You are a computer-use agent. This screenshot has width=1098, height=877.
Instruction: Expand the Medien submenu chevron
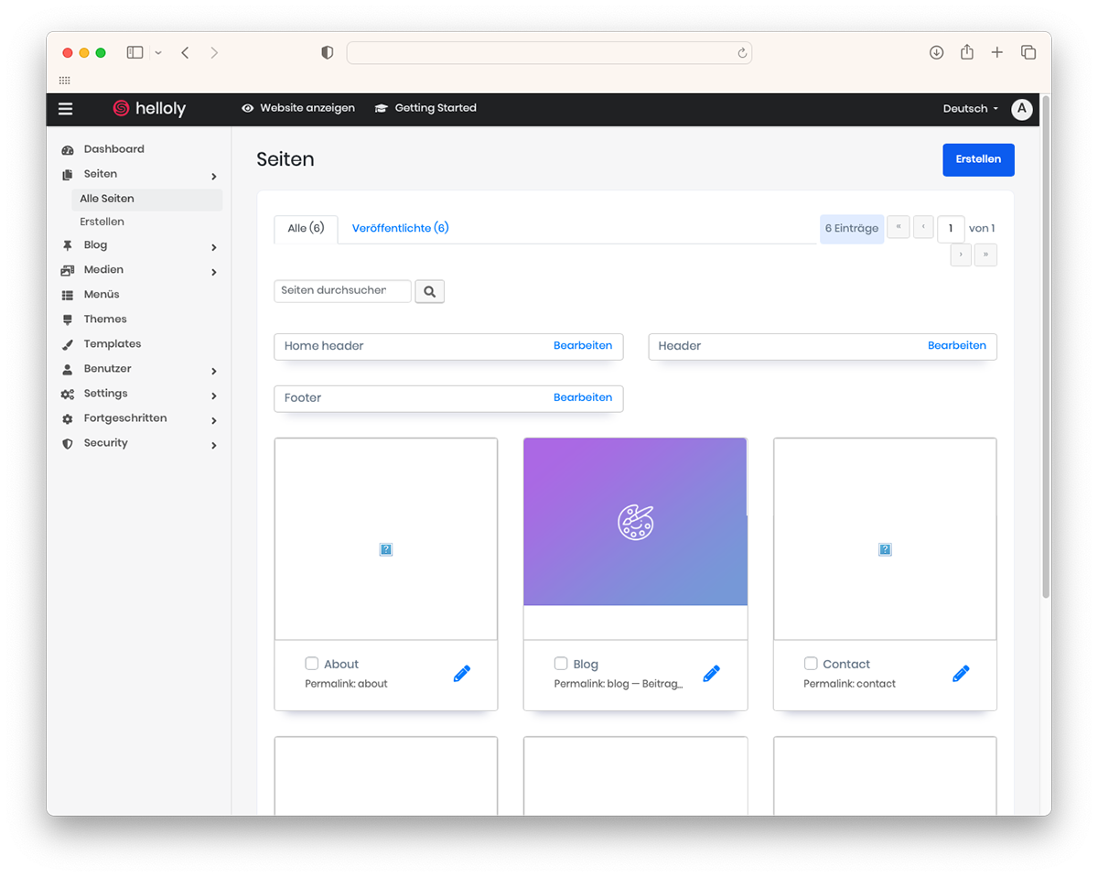tap(214, 272)
